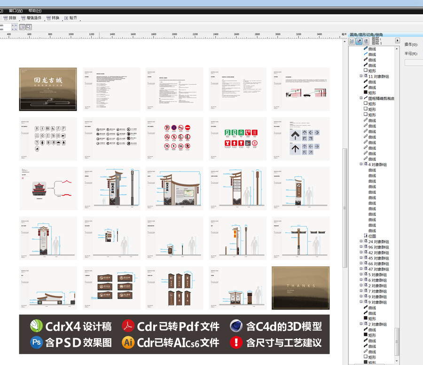Click the group icon beside 5 对象群组
423x365 pixels.
point(366,274)
